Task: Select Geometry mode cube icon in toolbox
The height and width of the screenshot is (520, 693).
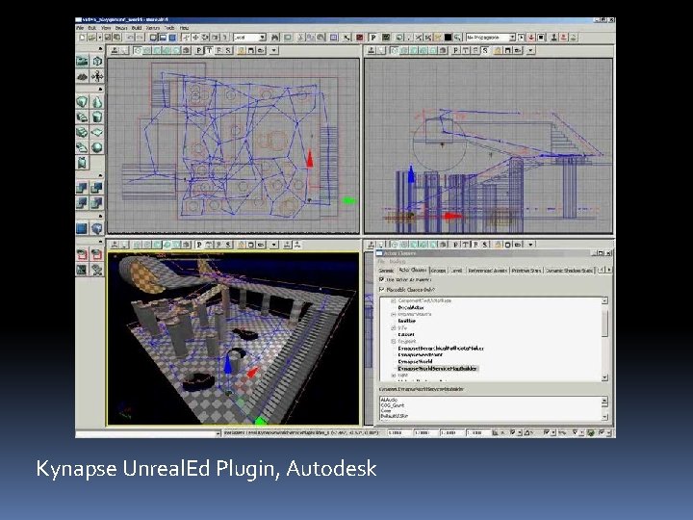Action: tap(97, 61)
